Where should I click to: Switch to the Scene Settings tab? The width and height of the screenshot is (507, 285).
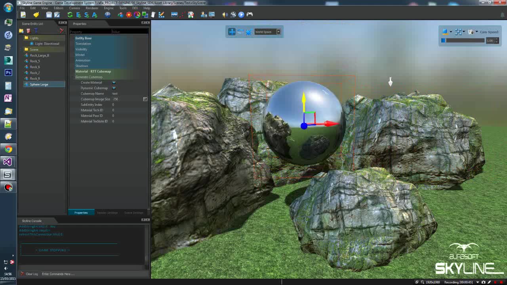coord(134,213)
